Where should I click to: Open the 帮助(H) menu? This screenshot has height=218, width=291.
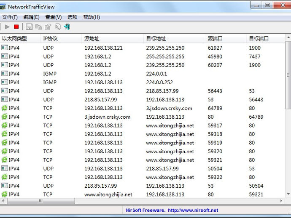tap(92, 17)
